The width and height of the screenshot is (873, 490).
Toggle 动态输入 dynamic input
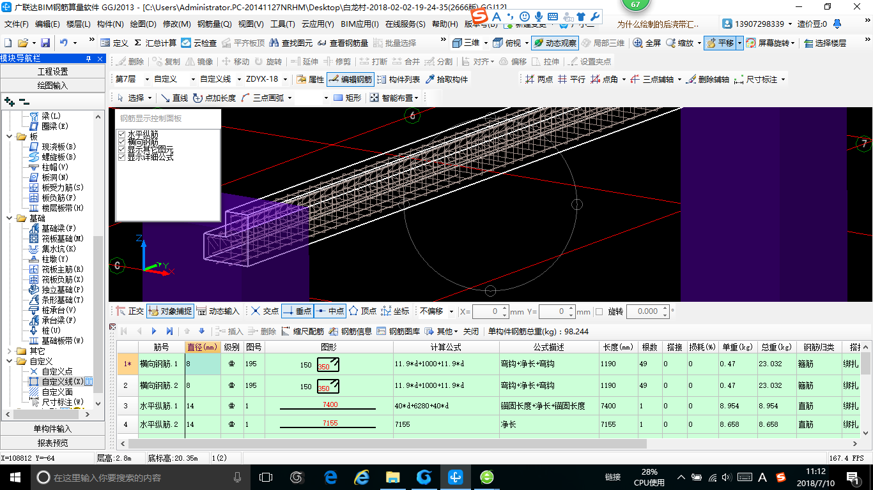pyautogui.click(x=218, y=311)
